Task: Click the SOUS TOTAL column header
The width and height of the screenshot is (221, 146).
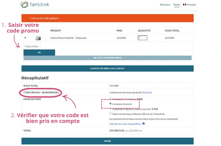Action: 172,31
